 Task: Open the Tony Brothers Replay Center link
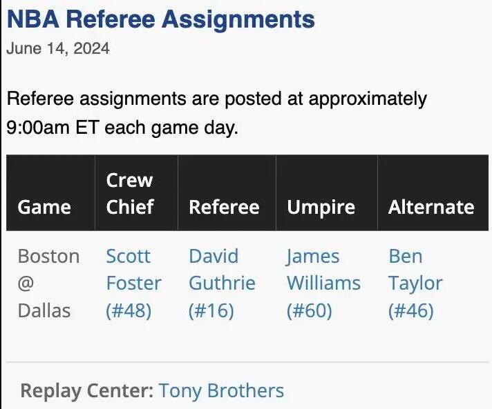pos(221,391)
